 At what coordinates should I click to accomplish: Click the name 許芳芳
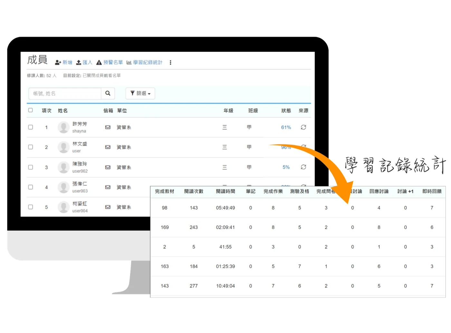pyautogui.click(x=80, y=124)
